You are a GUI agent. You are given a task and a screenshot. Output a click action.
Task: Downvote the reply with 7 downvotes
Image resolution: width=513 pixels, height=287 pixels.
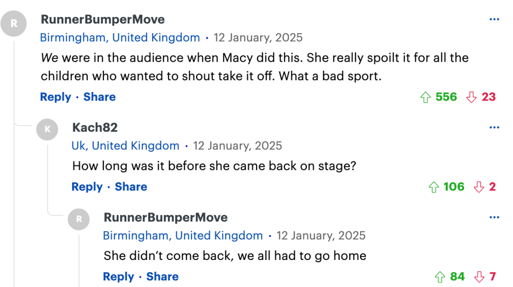tap(479, 277)
